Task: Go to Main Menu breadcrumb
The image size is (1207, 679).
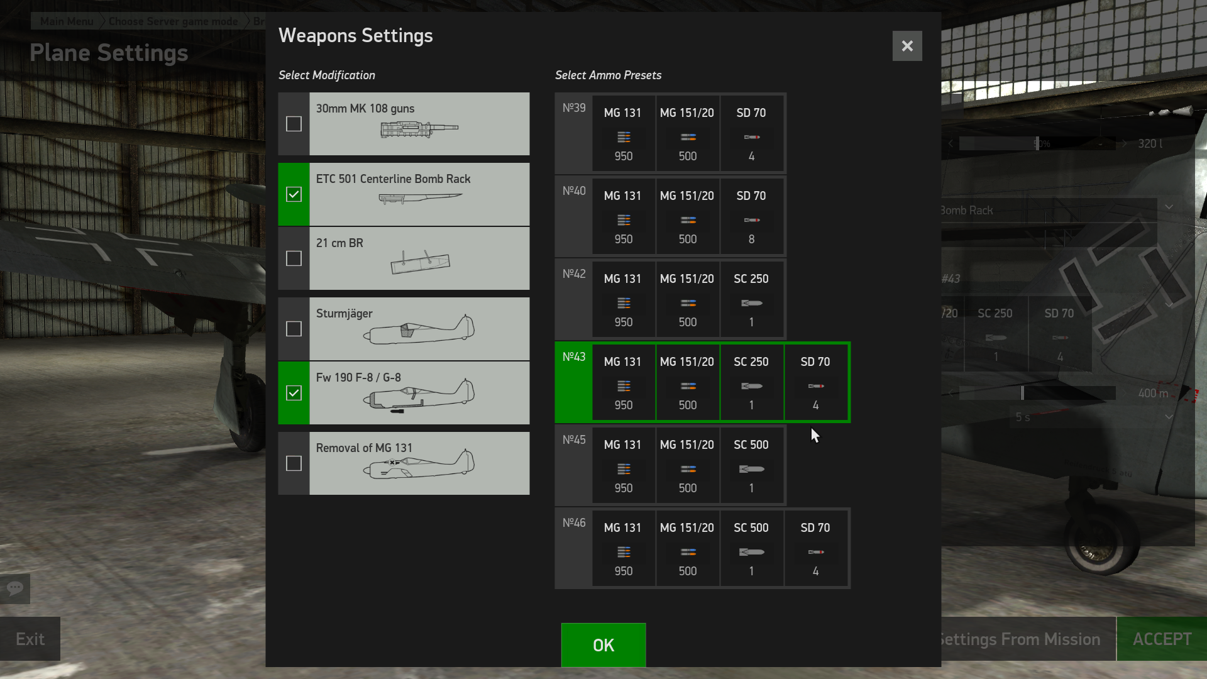Action: 67,21
